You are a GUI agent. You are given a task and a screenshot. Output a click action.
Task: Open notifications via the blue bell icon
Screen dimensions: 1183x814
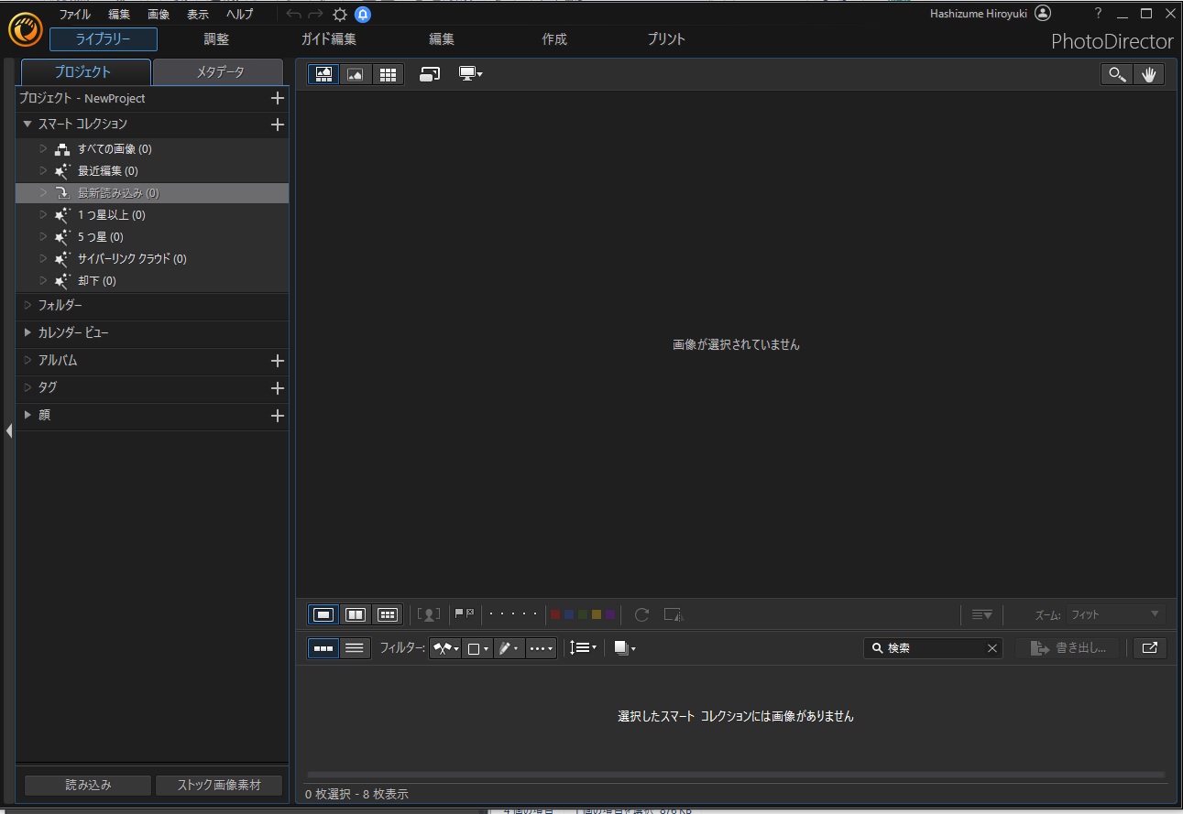click(x=363, y=15)
